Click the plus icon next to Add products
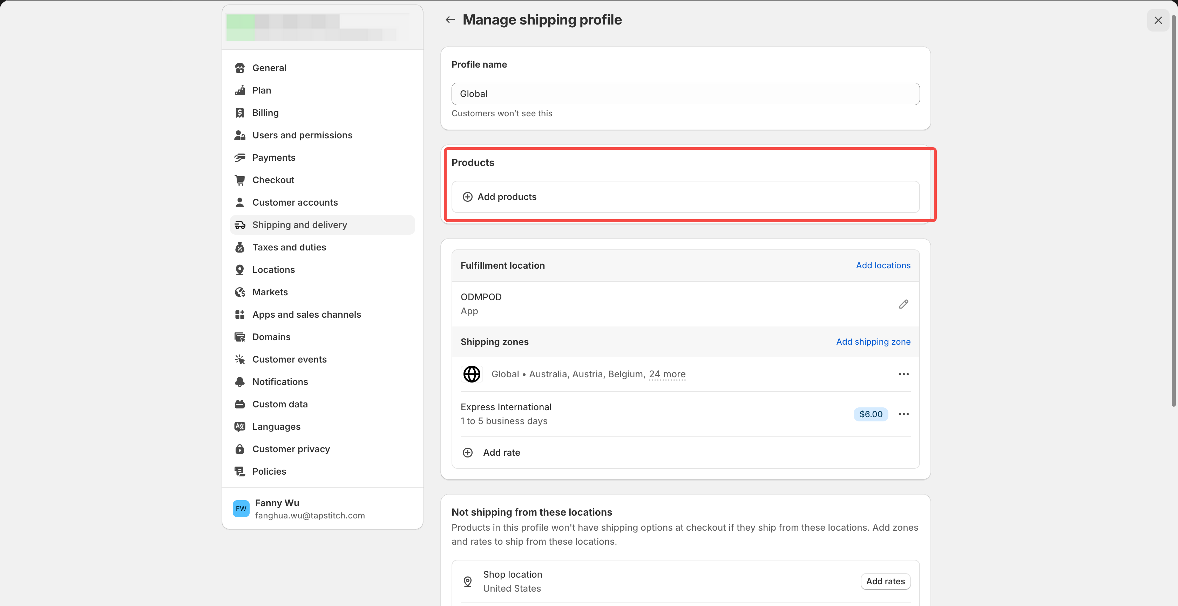The image size is (1178, 606). [467, 197]
